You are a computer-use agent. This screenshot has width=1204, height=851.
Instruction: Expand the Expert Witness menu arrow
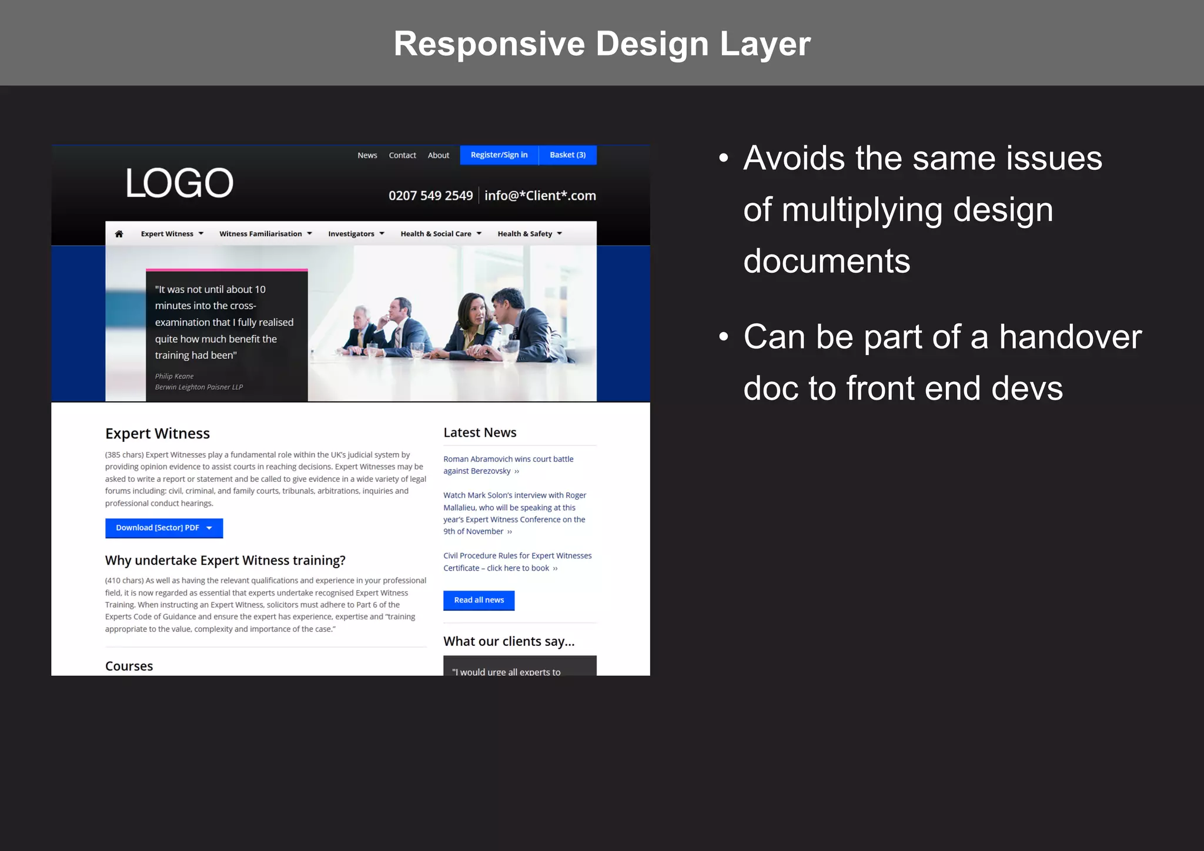201,234
